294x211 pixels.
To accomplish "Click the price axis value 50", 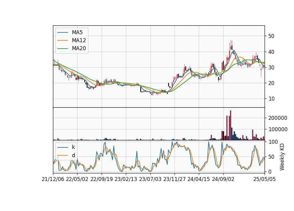I will pos(271,36).
